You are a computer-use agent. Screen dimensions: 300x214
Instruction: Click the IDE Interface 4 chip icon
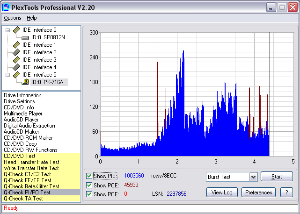[16, 67]
